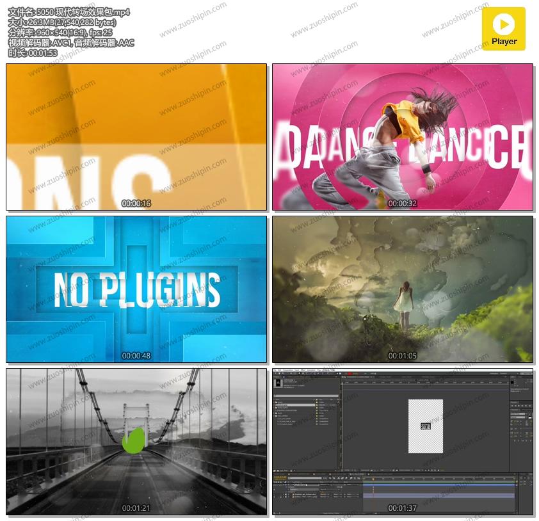Viewport: 539px width, 521px height.
Task: Click the 00:00:16 timestamp
Action: pyautogui.click(x=136, y=204)
